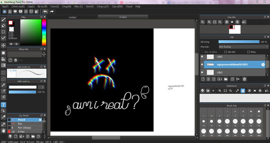The height and width of the screenshot is (143, 270).
Task: Click the Undo arrow in toolbar
Action: coord(45,12)
